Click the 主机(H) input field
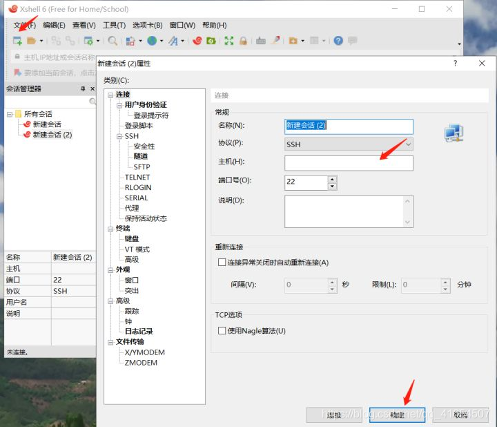Viewport: 497px width, 427px height. click(x=349, y=163)
